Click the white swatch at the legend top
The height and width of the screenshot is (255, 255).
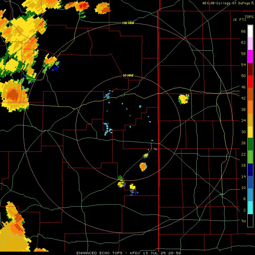click(x=250, y=31)
